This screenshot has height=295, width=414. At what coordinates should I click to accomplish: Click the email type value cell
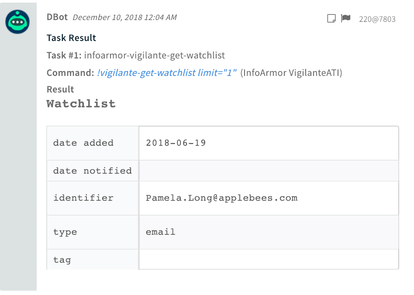pyautogui.click(x=160, y=232)
